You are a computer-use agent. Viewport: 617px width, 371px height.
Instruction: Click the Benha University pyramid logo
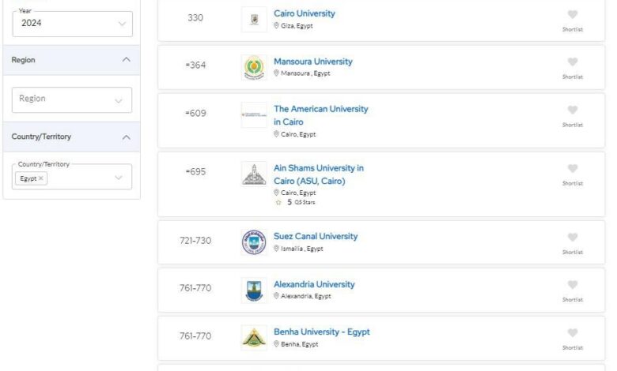(254, 338)
